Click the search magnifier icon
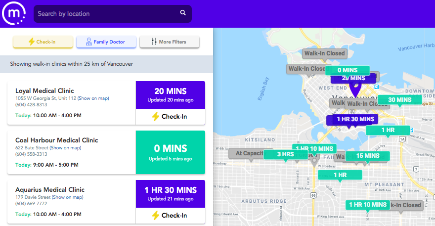435x226 pixels. tap(183, 13)
